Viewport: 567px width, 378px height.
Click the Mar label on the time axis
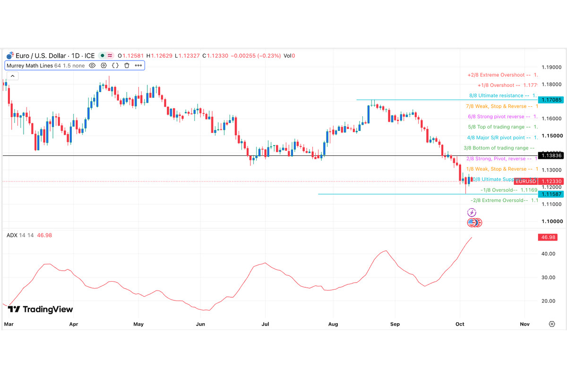[9, 324]
